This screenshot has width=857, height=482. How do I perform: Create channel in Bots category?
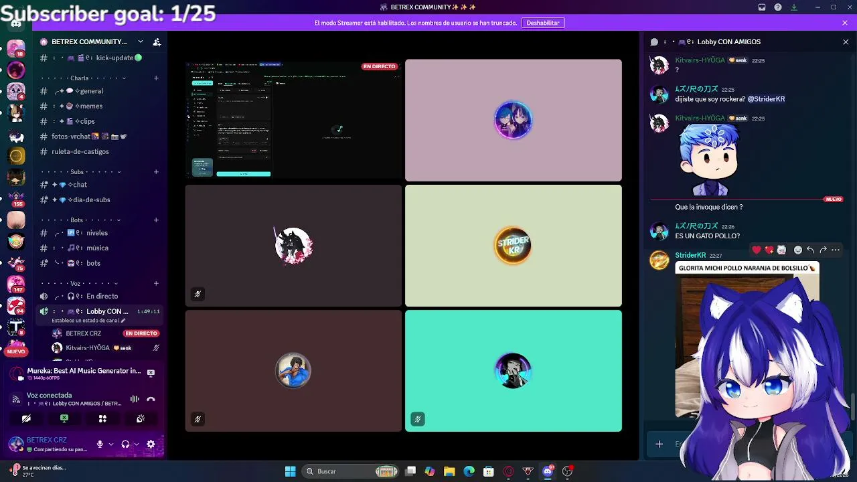click(x=156, y=220)
